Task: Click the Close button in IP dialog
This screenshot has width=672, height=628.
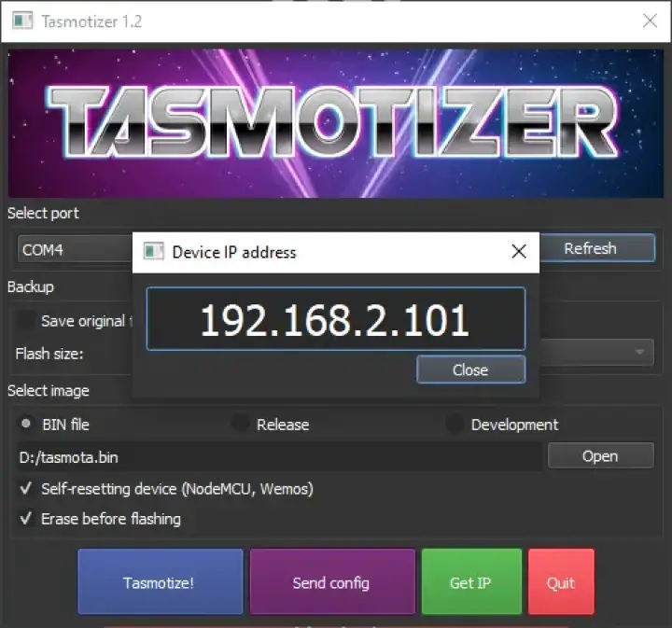Action: pos(470,370)
